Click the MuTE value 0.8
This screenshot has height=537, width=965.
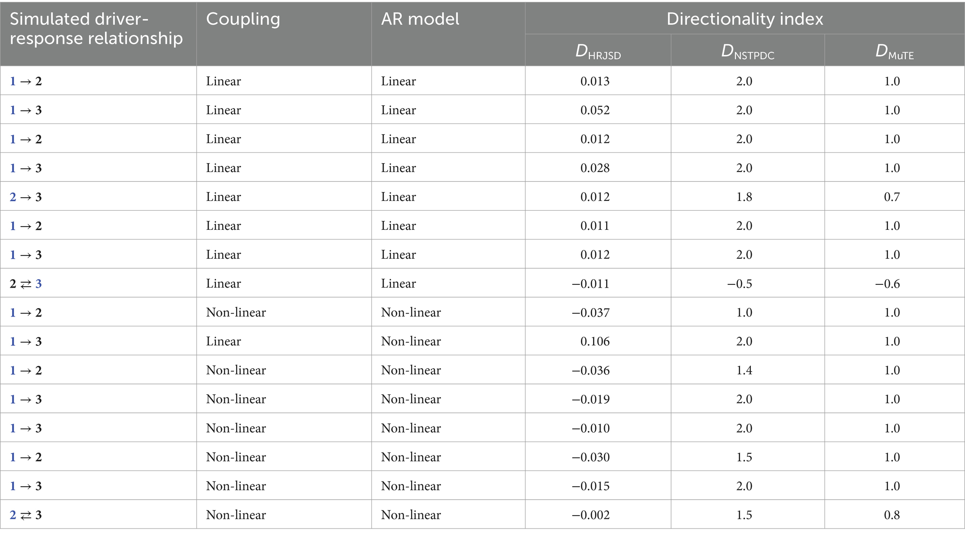point(892,515)
